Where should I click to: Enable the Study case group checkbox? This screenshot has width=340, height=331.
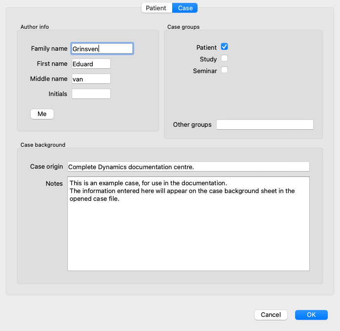coord(224,58)
